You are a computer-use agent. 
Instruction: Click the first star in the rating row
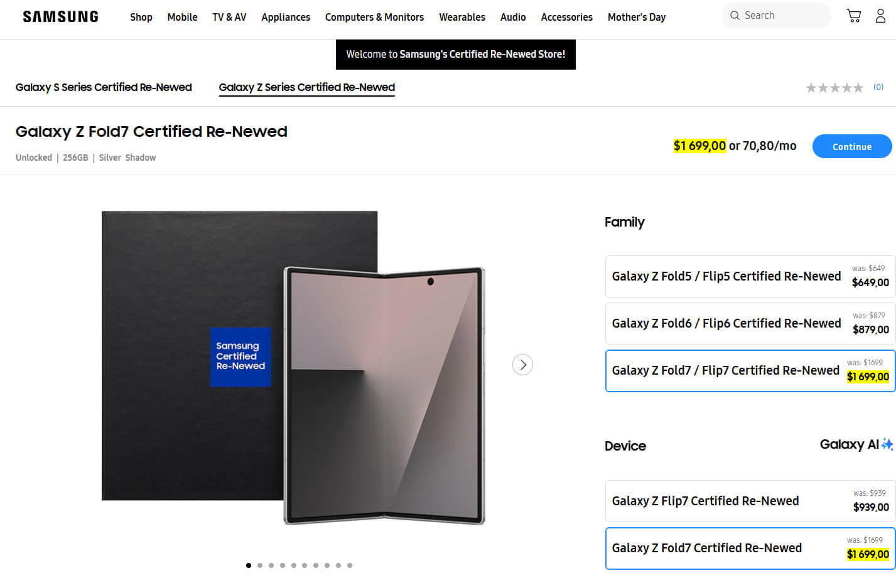pos(811,87)
